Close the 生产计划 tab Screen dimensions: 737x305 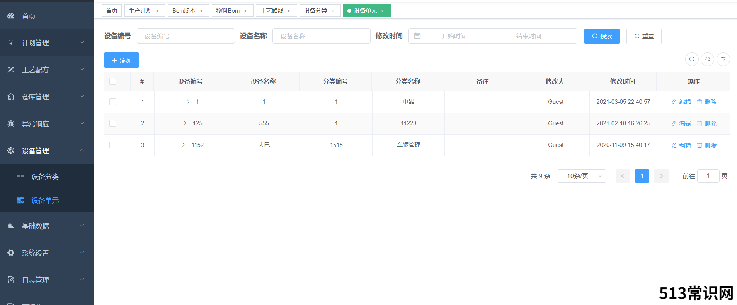click(157, 11)
